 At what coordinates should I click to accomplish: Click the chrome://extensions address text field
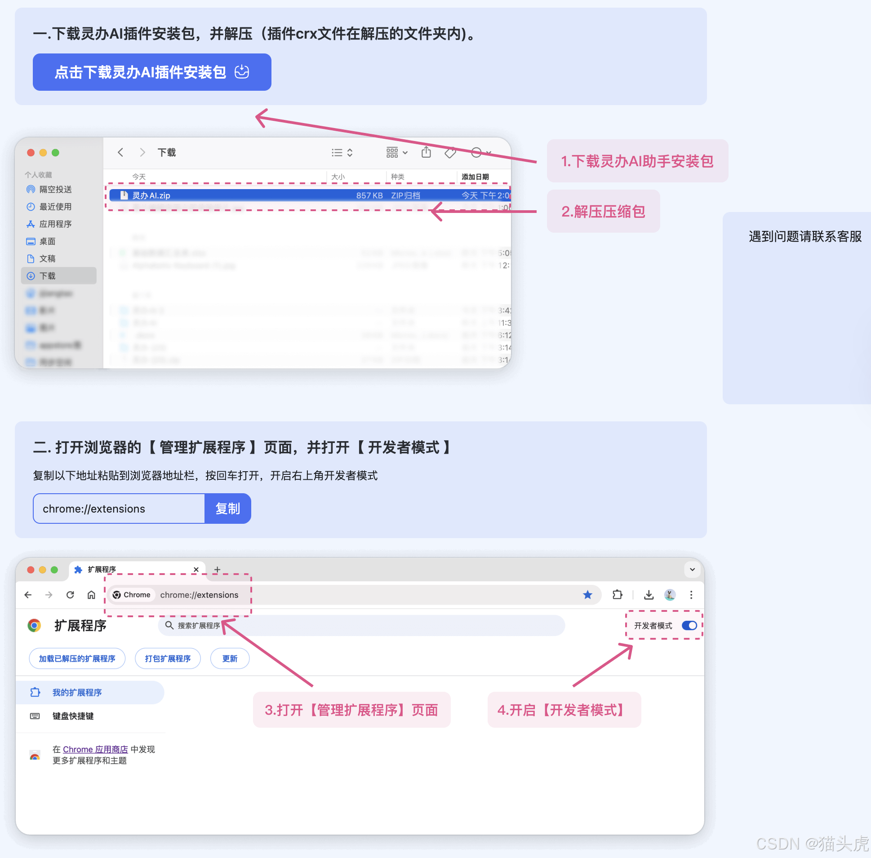[x=119, y=509]
